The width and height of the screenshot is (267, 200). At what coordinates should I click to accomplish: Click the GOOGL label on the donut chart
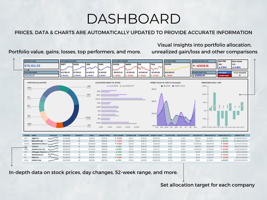click(88, 117)
